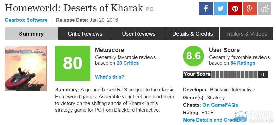Set a rating on Your Score bar
Screen dimensions: 276x125
[234, 74]
